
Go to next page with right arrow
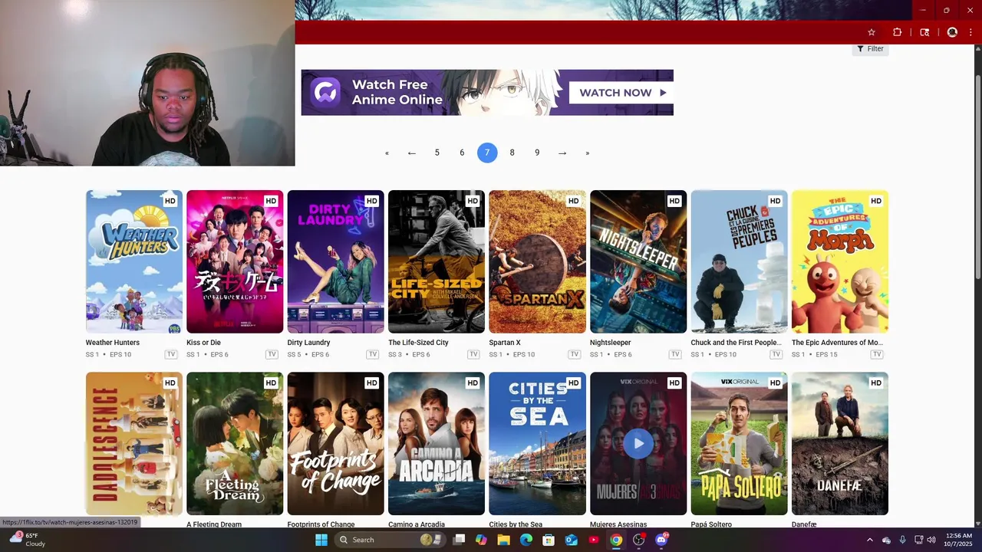(x=562, y=153)
